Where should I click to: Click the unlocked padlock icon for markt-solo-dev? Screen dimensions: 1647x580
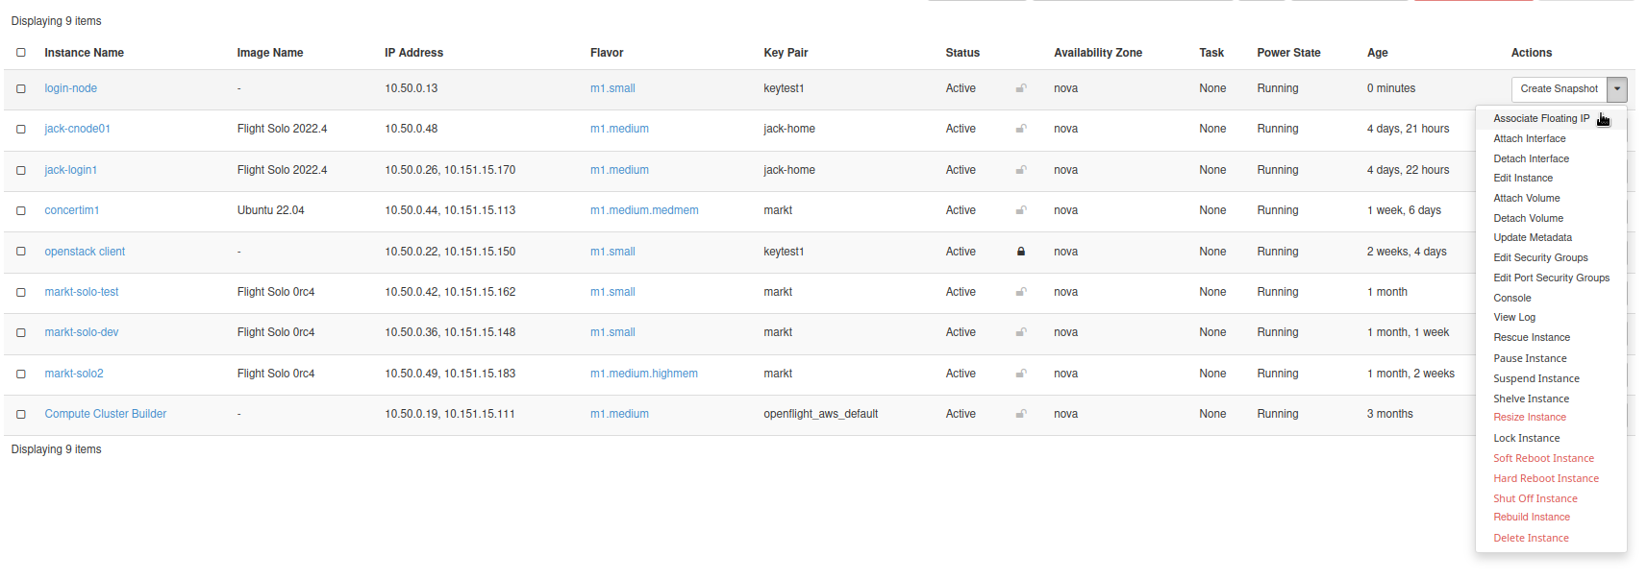[x=1021, y=332]
